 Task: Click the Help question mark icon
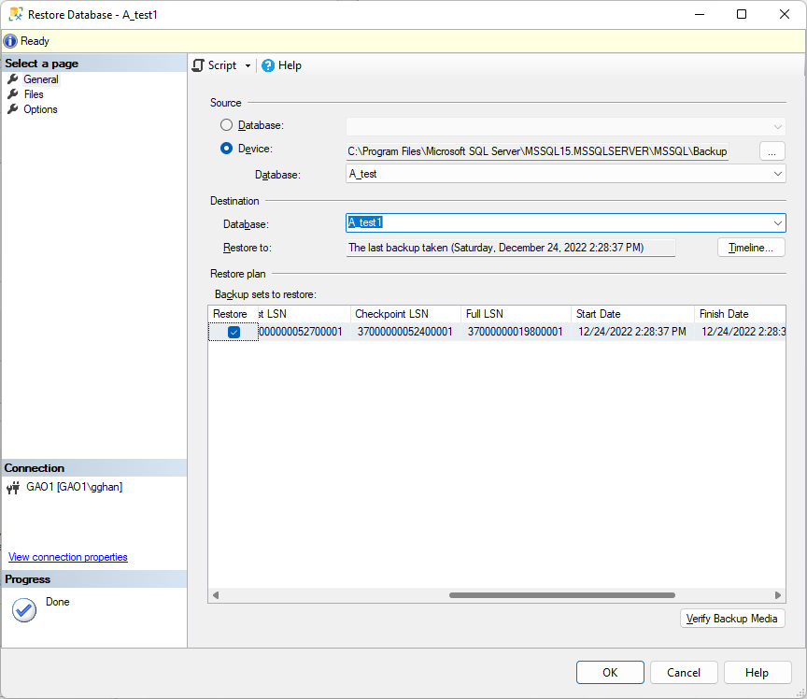(x=270, y=65)
